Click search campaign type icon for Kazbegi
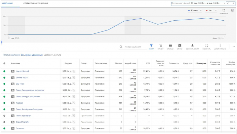This screenshot has height=134, width=237. [x=13, y=103]
